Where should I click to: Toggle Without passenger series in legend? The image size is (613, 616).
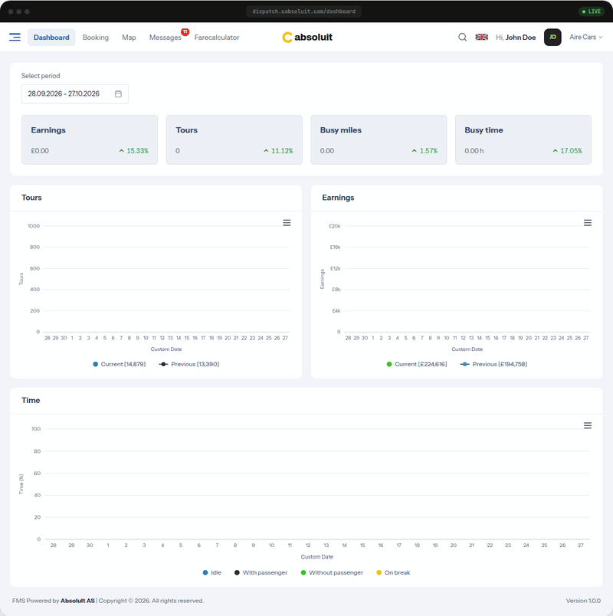point(332,572)
